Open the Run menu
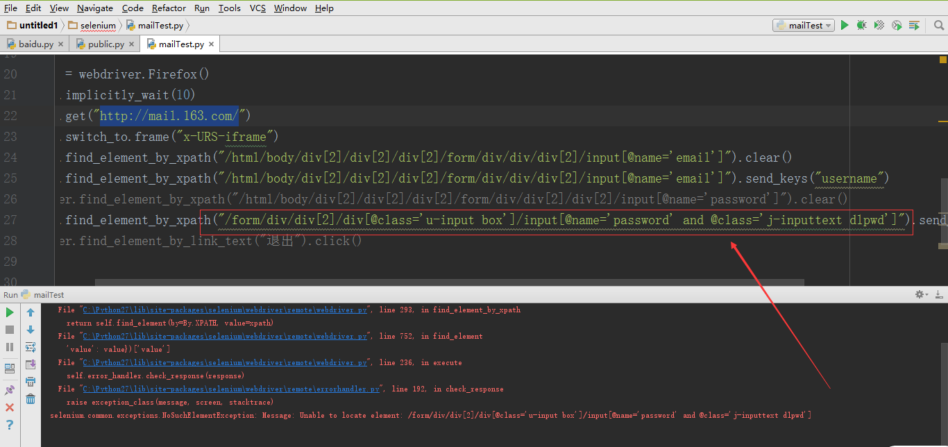Screen dimensions: 948x447 pyautogui.click(x=202, y=8)
